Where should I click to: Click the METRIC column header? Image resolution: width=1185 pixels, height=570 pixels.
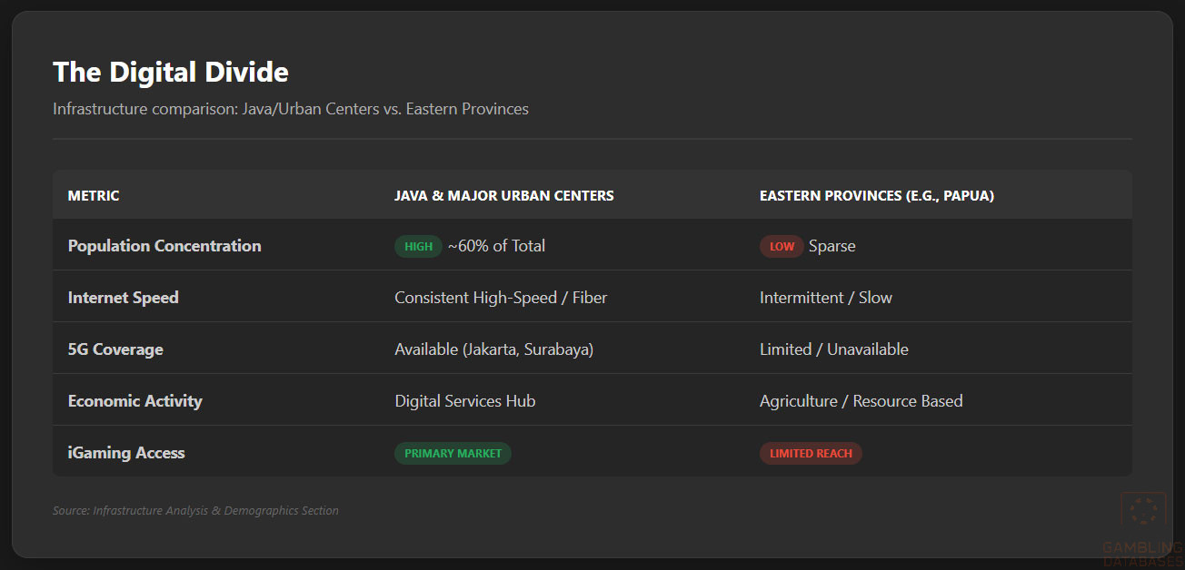(x=94, y=195)
